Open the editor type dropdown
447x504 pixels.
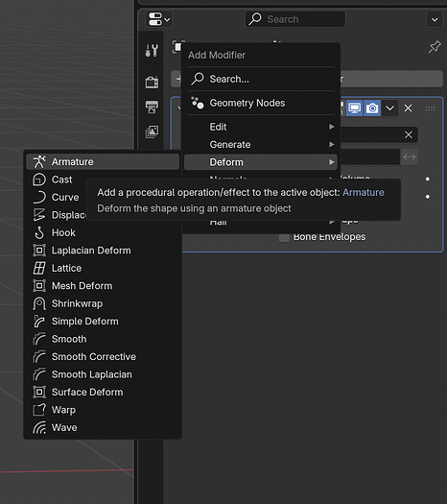pyautogui.click(x=159, y=19)
